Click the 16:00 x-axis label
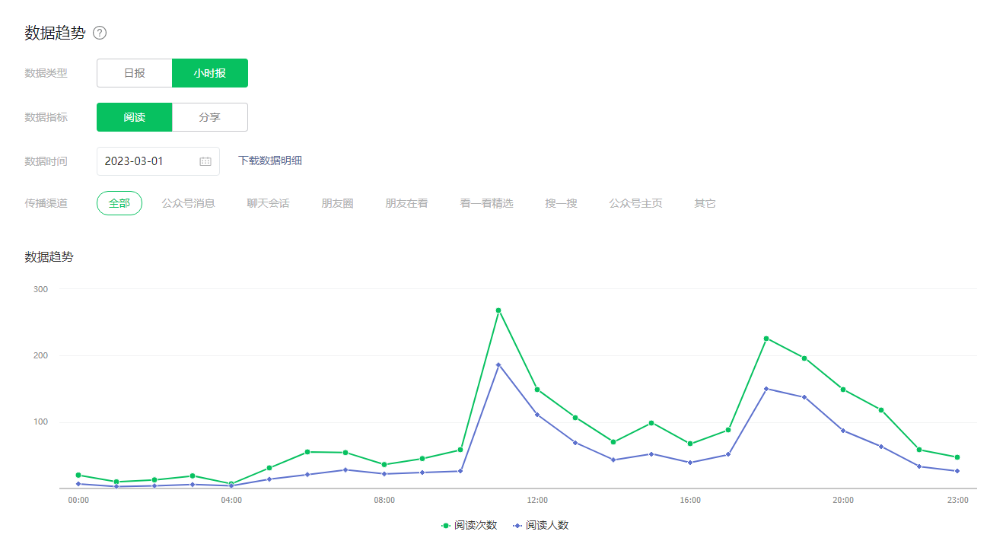 (690, 500)
